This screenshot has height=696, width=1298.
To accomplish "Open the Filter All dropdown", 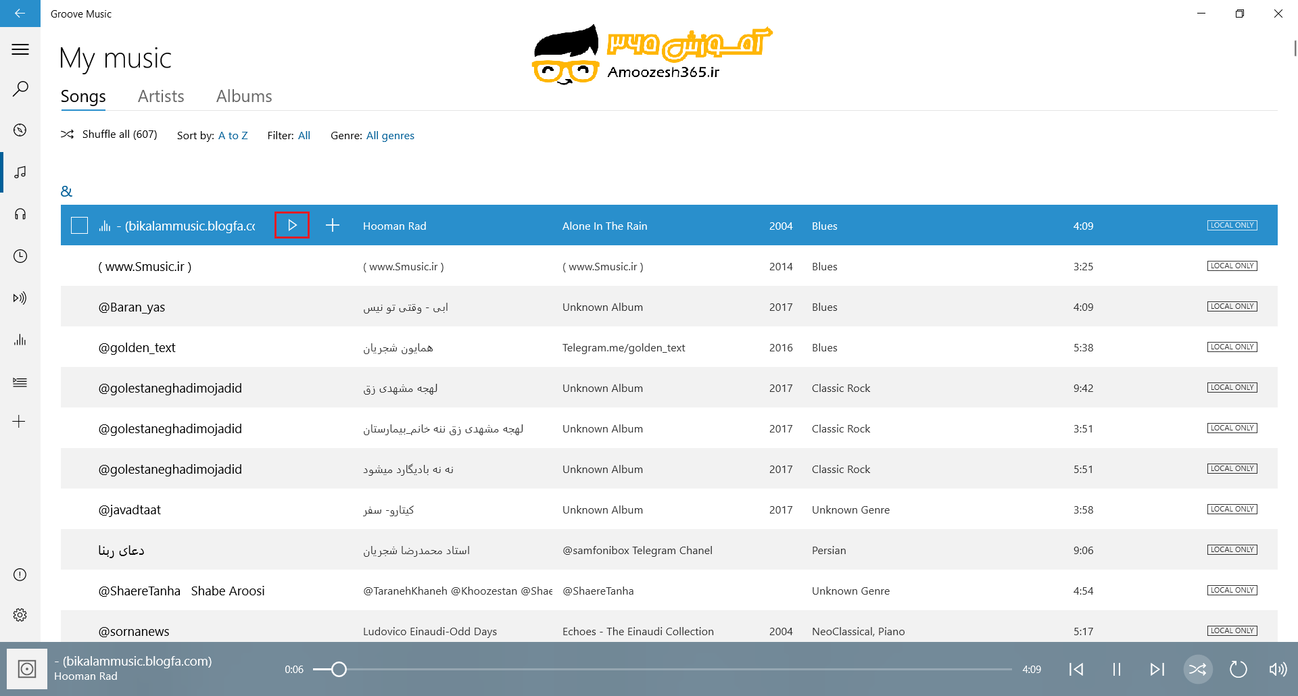I will tap(304, 136).
